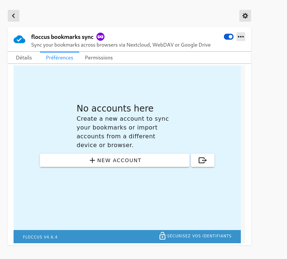The width and height of the screenshot is (287, 259).
Task: Click the back arrow button
Action: 14,16
